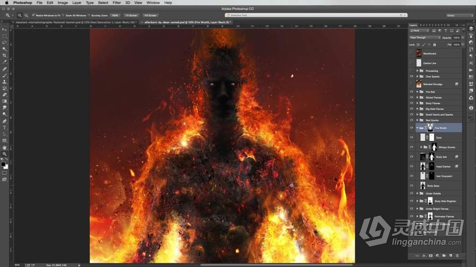476x267 pixels.
Task: Filter layers by type T icon
Action: click(x=446, y=31)
